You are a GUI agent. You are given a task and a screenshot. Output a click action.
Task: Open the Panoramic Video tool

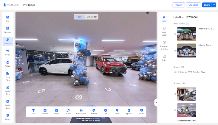164,45
